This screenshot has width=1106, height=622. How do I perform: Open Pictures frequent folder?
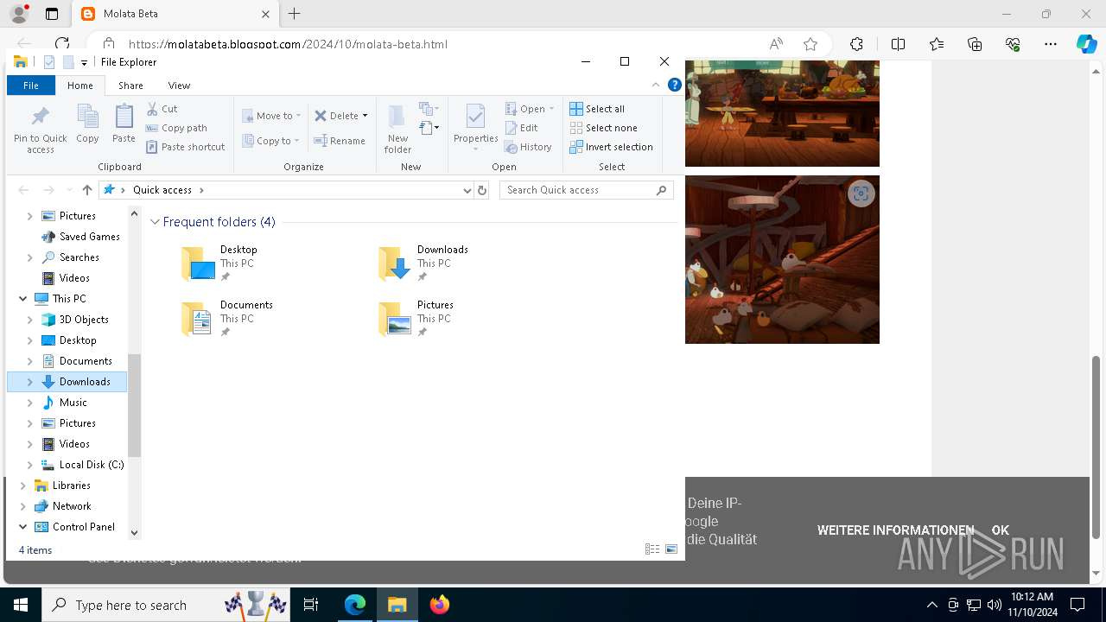416,319
